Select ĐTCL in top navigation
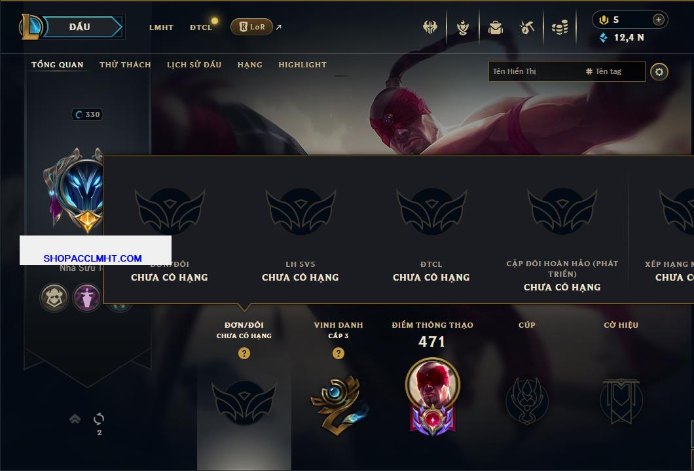This screenshot has height=471, width=694. coord(201,27)
